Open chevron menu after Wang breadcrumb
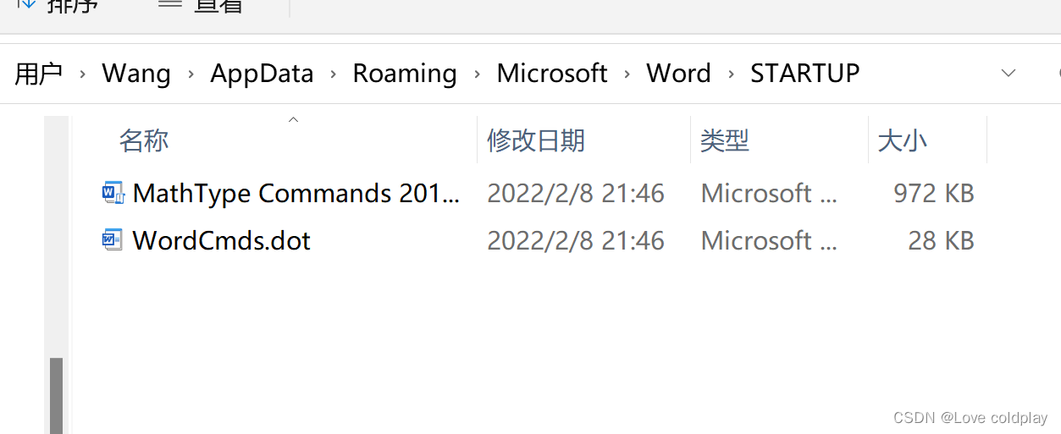The image size is (1061, 434). 191,74
